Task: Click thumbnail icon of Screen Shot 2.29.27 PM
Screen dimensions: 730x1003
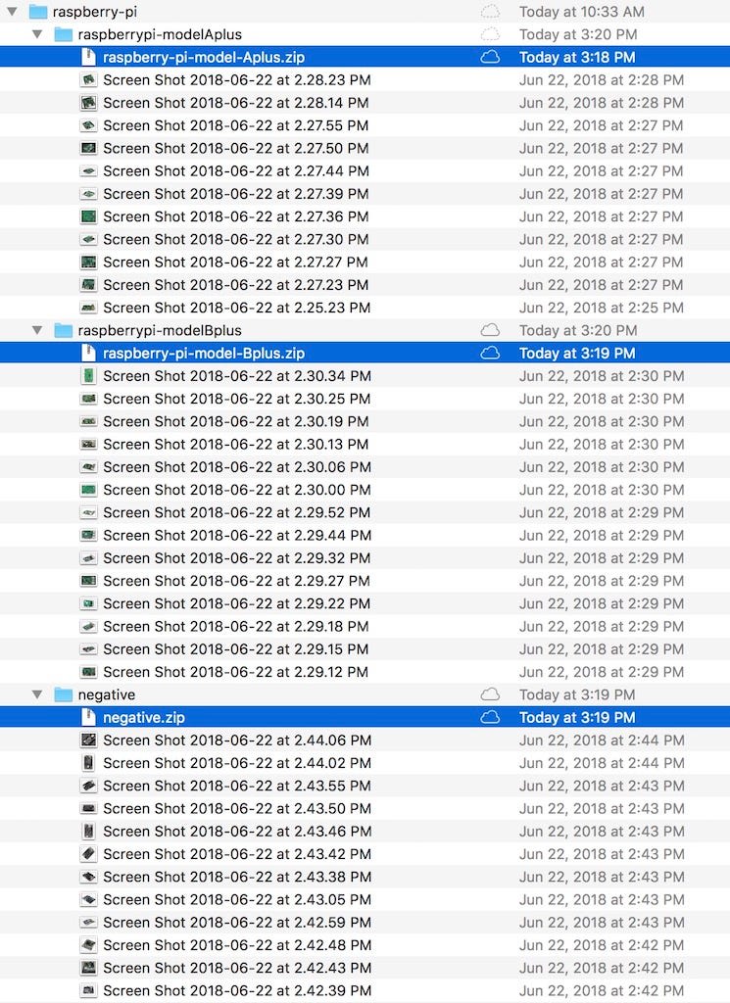Action: pyautogui.click(x=89, y=581)
